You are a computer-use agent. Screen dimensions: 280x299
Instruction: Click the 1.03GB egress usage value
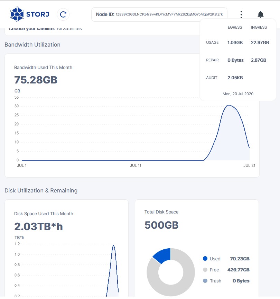(235, 42)
